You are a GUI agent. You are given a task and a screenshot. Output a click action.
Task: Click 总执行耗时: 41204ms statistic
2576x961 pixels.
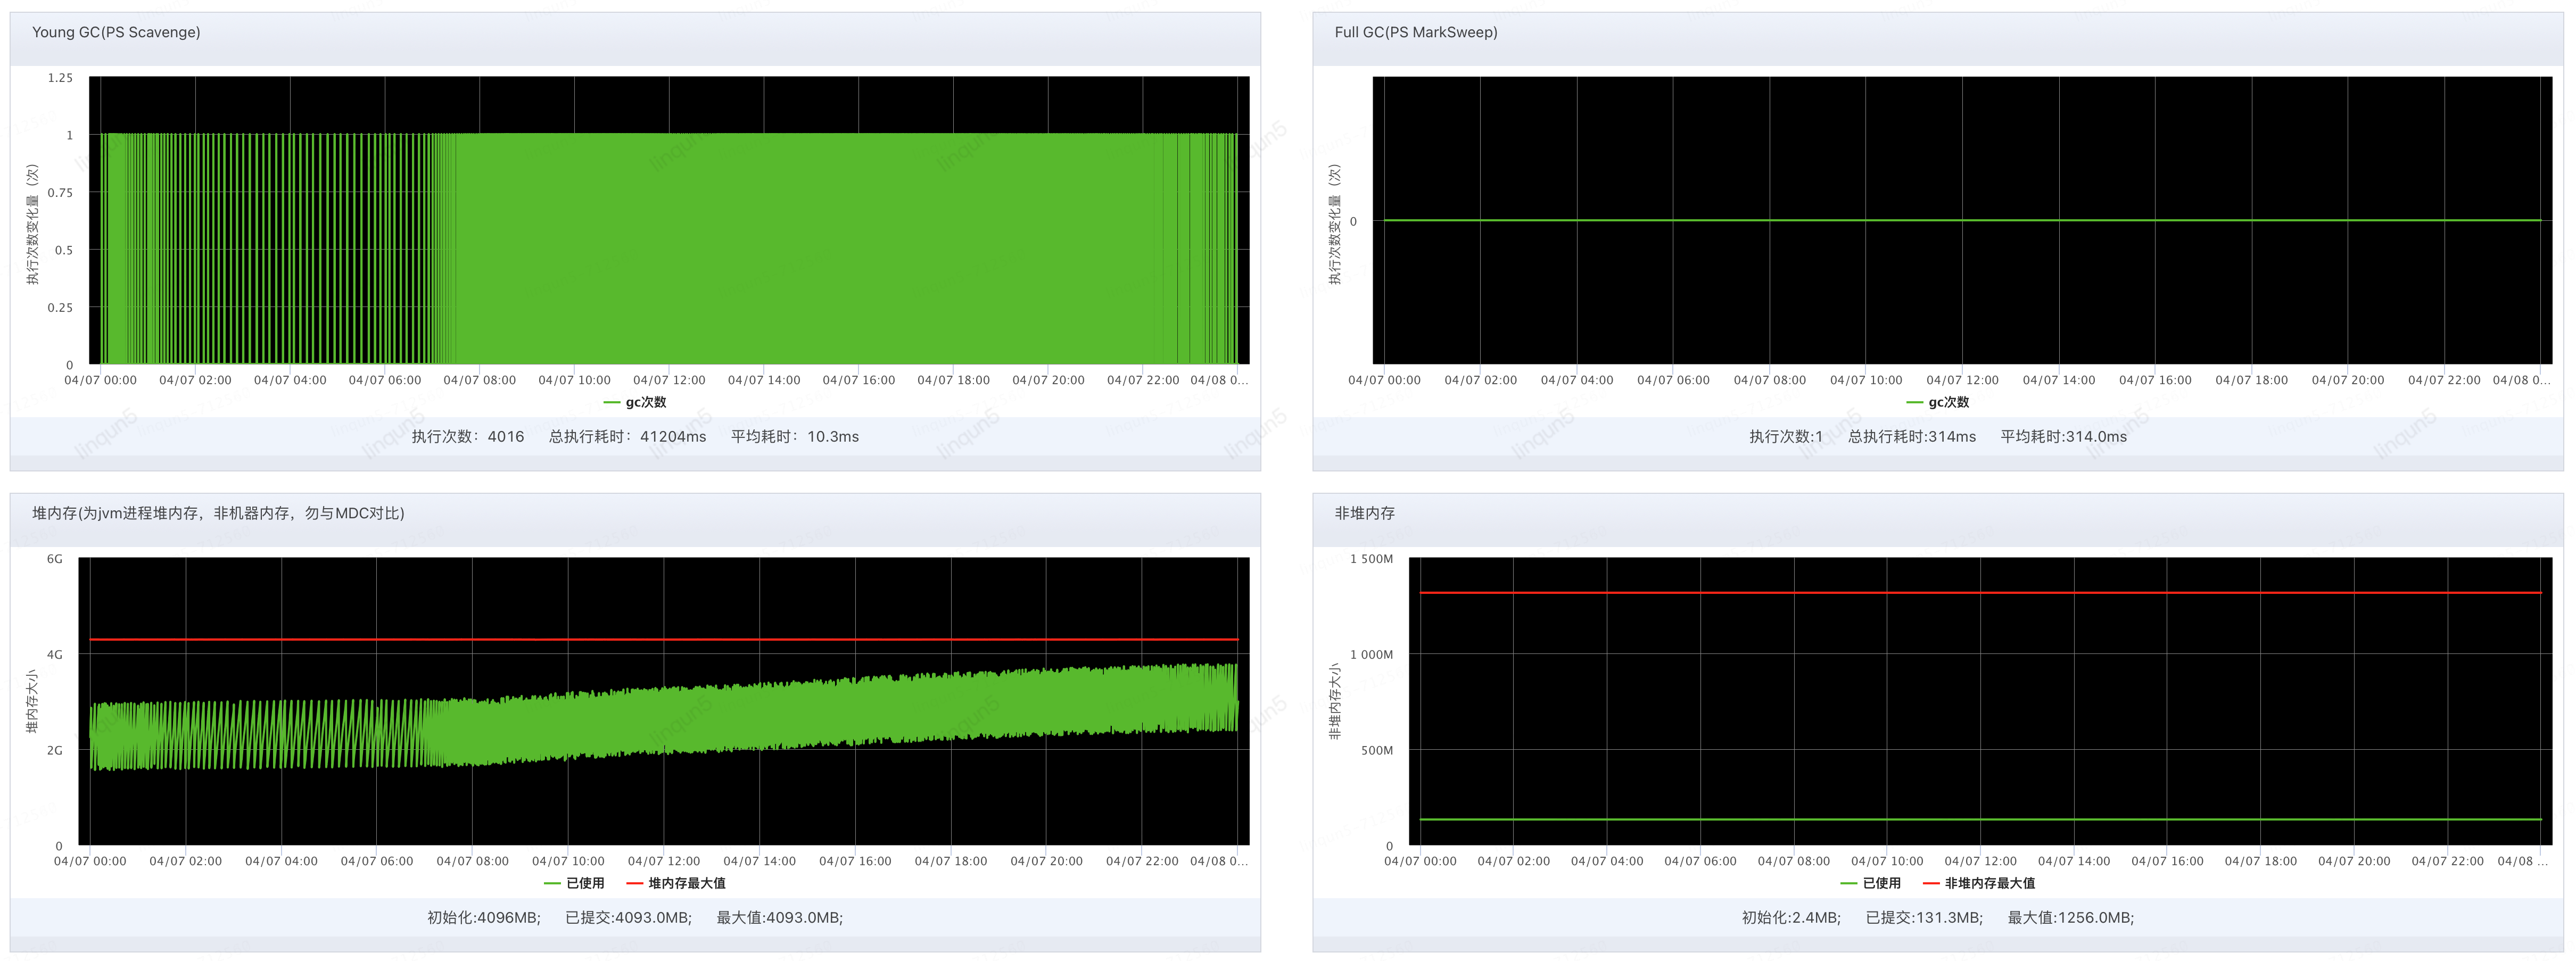pyautogui.click(x=627, y=436)
